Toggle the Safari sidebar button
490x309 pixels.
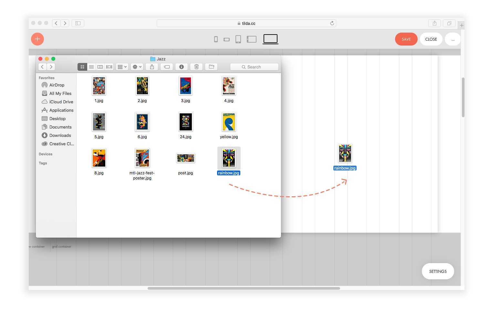(x=78, y=23)
